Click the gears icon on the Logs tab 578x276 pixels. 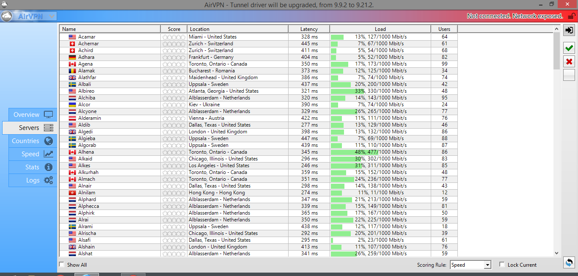[48, 180]
